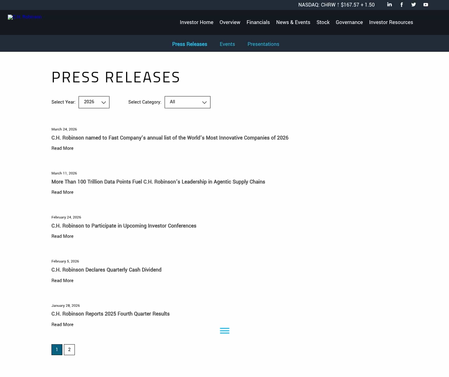Open the Facebook social media icon
This screenshot has height=377, width=449.
(x=401, y=5)
